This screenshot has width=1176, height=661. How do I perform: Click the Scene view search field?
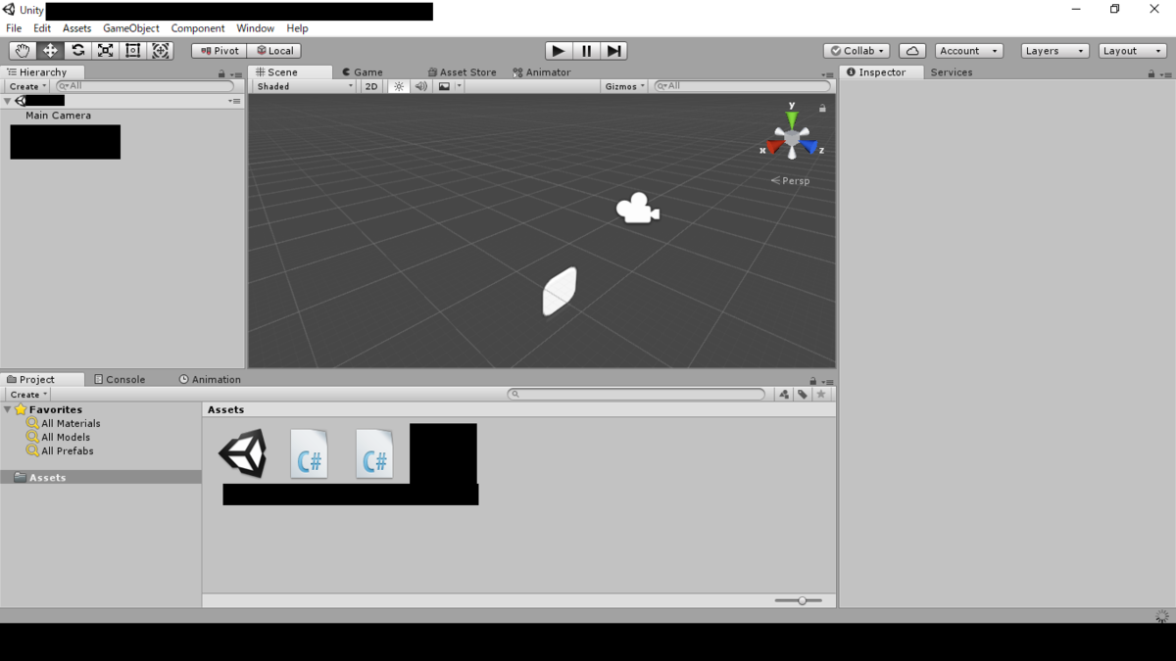[x=742, y=86]
